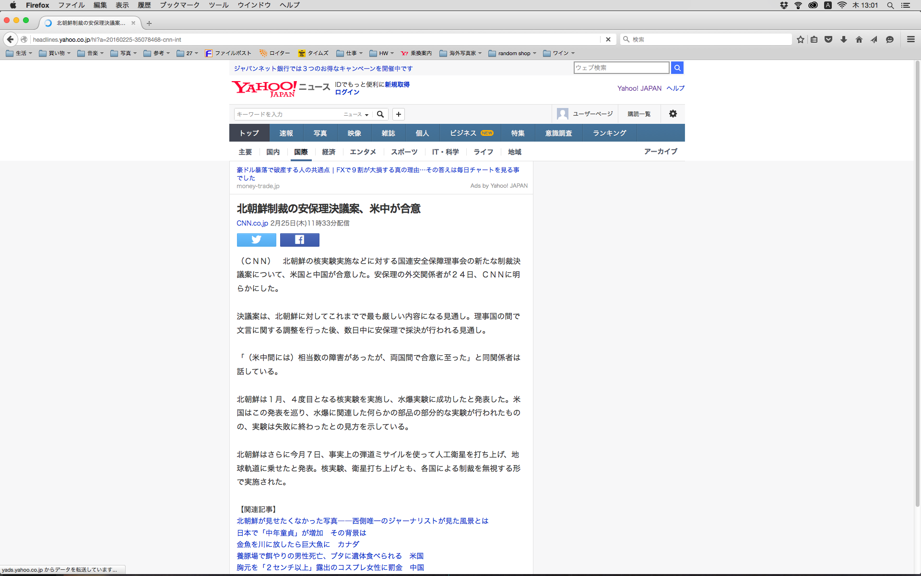Open Firefox downloads arrow icon
Screen dimensions: 921x576
[843, 39]
